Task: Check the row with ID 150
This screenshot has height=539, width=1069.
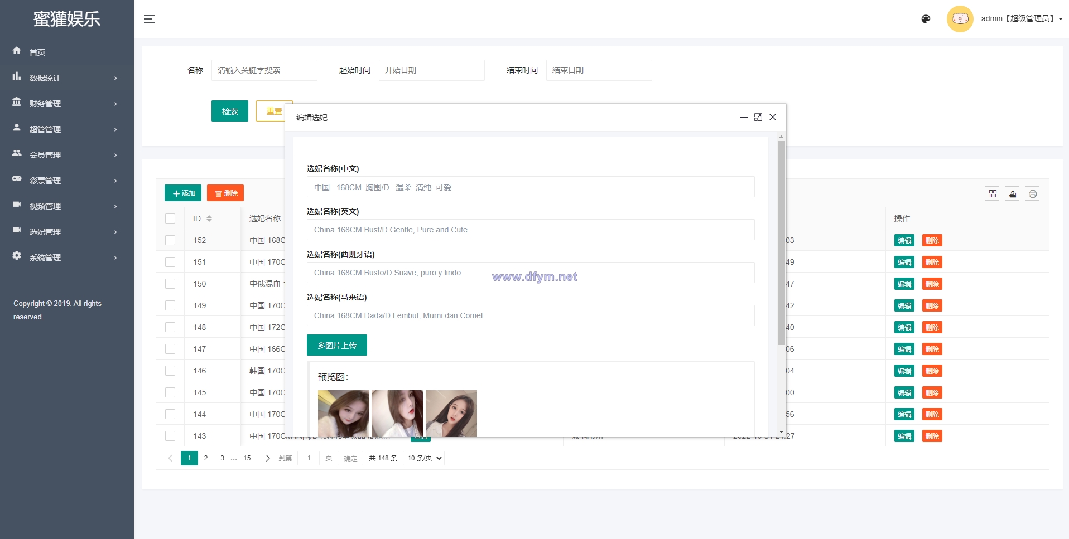Action: [x=170, y=284]
